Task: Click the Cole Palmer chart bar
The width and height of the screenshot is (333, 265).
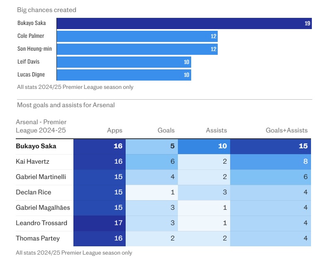Action: pyautogui.click(x=137, y=36)
